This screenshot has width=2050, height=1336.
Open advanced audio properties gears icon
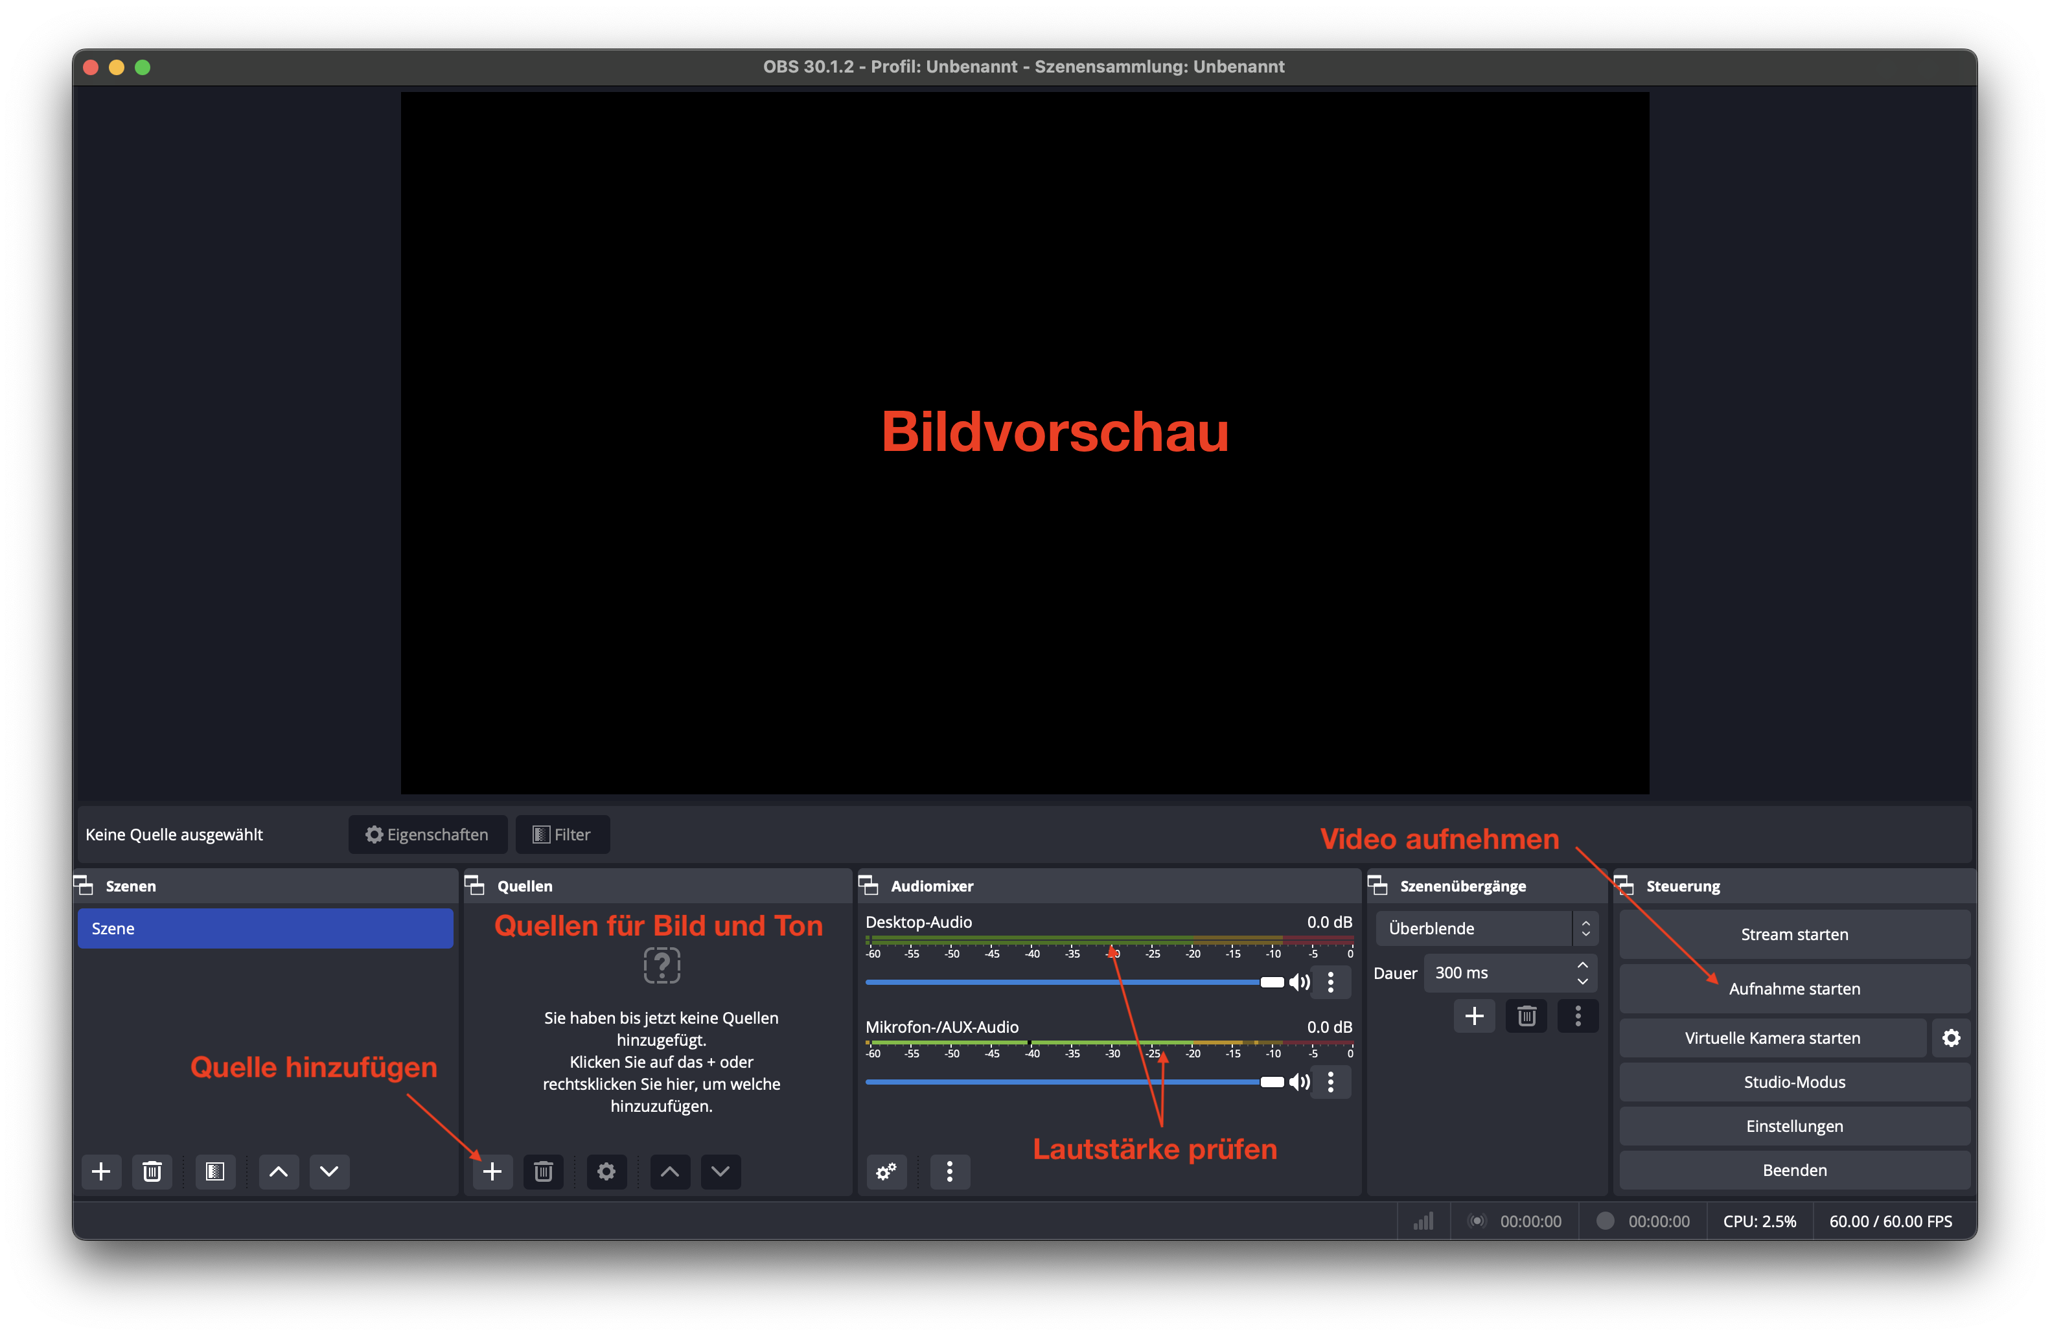(x=886, y=1171)
